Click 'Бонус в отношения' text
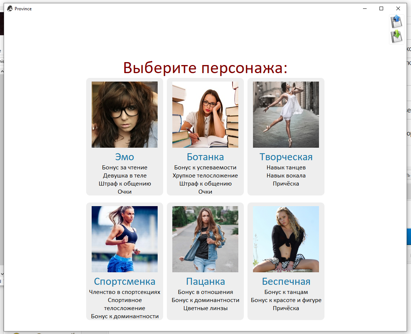The image size is (411, 334). click(205, 292)
